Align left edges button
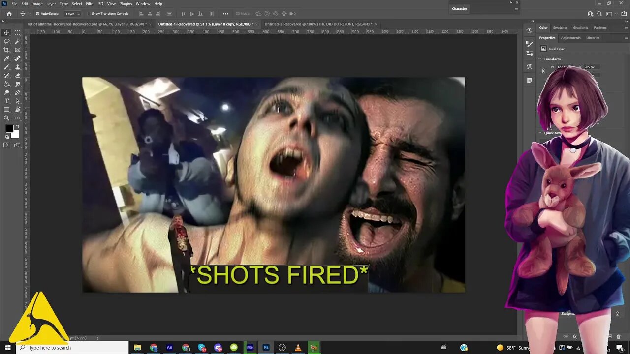Image resolution: width=630 pixels, height=354 pixels. click(x=141, y=14)
